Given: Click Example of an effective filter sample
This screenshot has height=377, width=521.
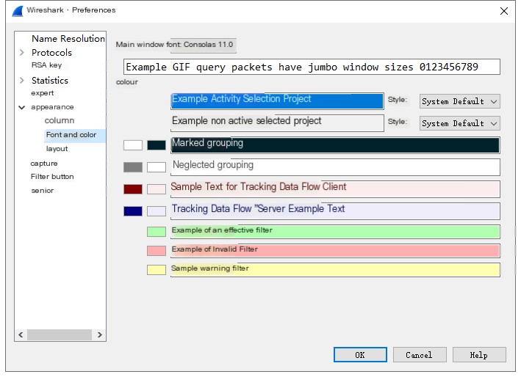Looking at the screenshot, I should 335,232.
